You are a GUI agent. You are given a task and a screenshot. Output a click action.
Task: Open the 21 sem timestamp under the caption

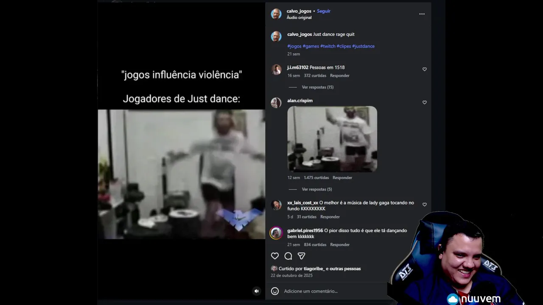point(294,54)
